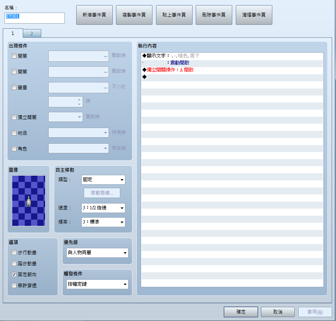Tick the 角色 condition checkbox
The image size is (336, 321).
point(14,149)
